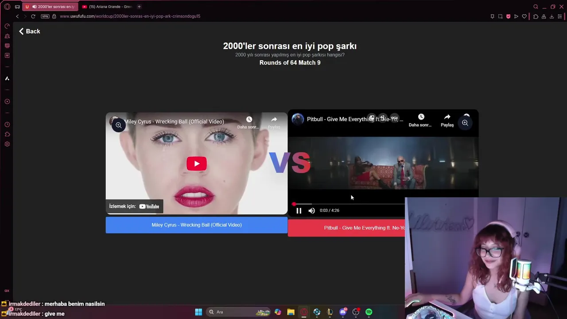
Task: Mute the Pitbull video volume
Action: [311, 210]
